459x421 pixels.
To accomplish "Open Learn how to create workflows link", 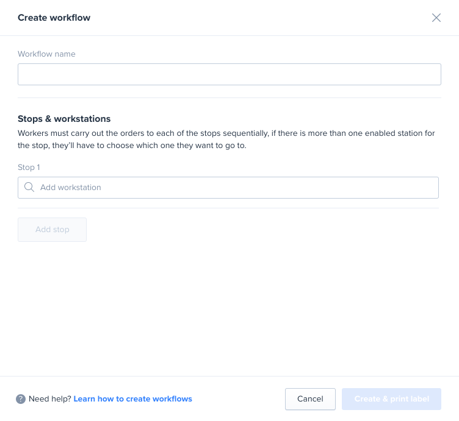I will click(x=132, y=399).
